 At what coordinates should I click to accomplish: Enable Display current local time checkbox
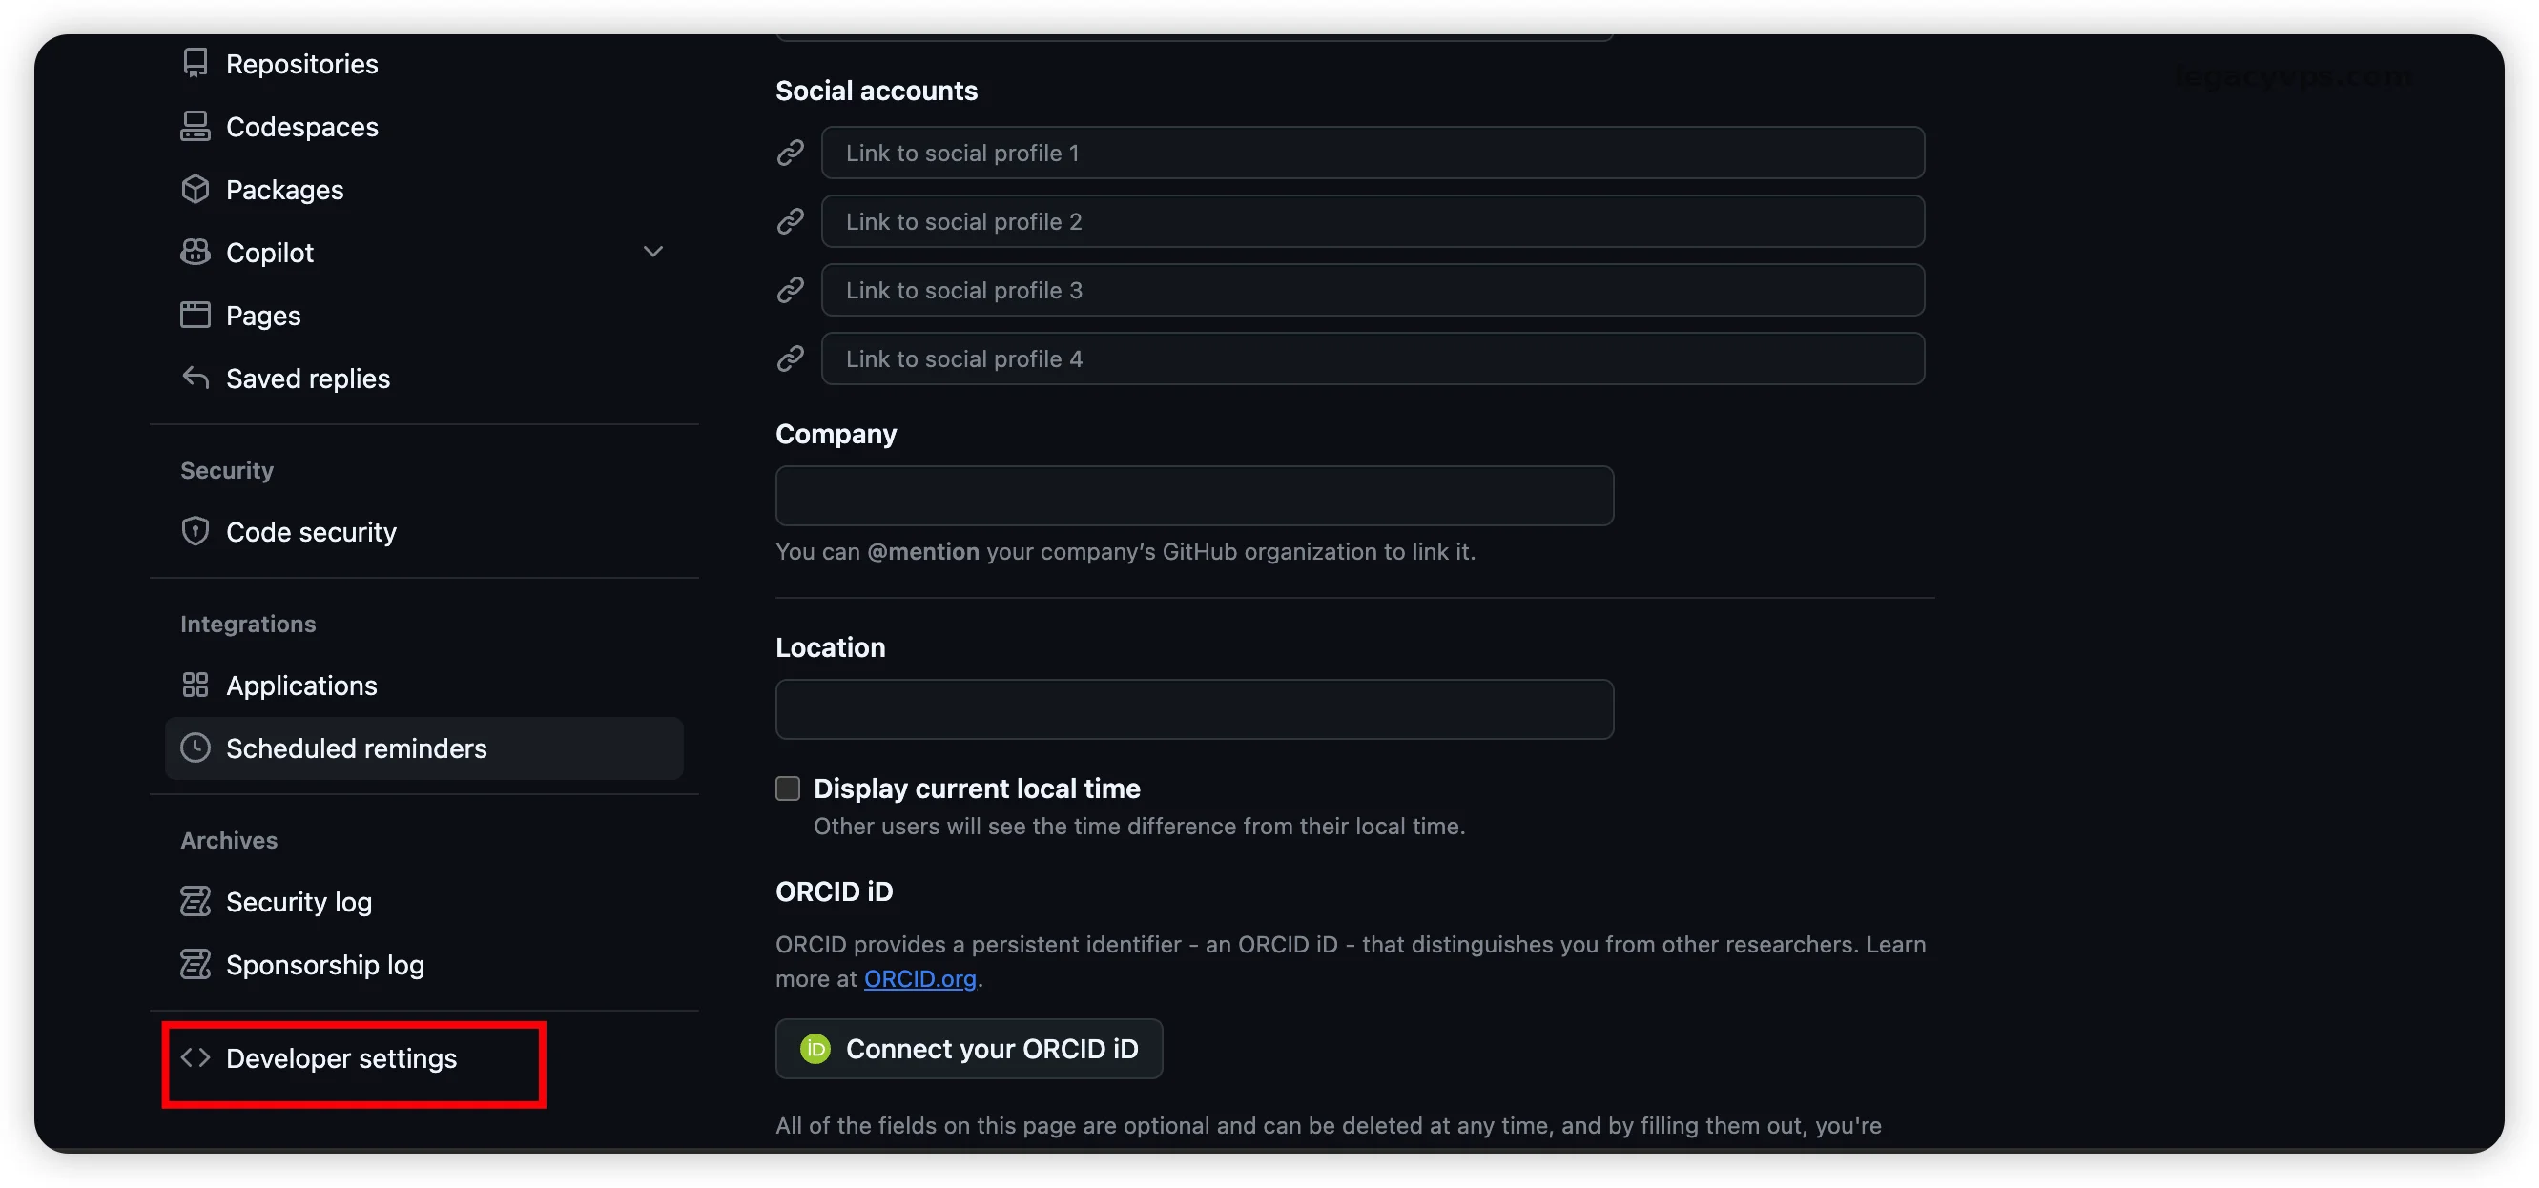coord(788,789)
